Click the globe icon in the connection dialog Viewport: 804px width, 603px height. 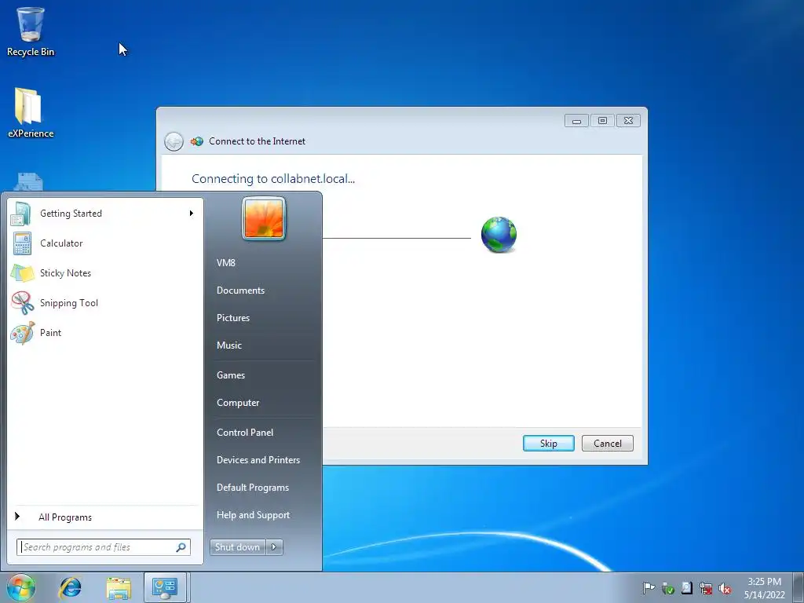(x=499, y=234)
